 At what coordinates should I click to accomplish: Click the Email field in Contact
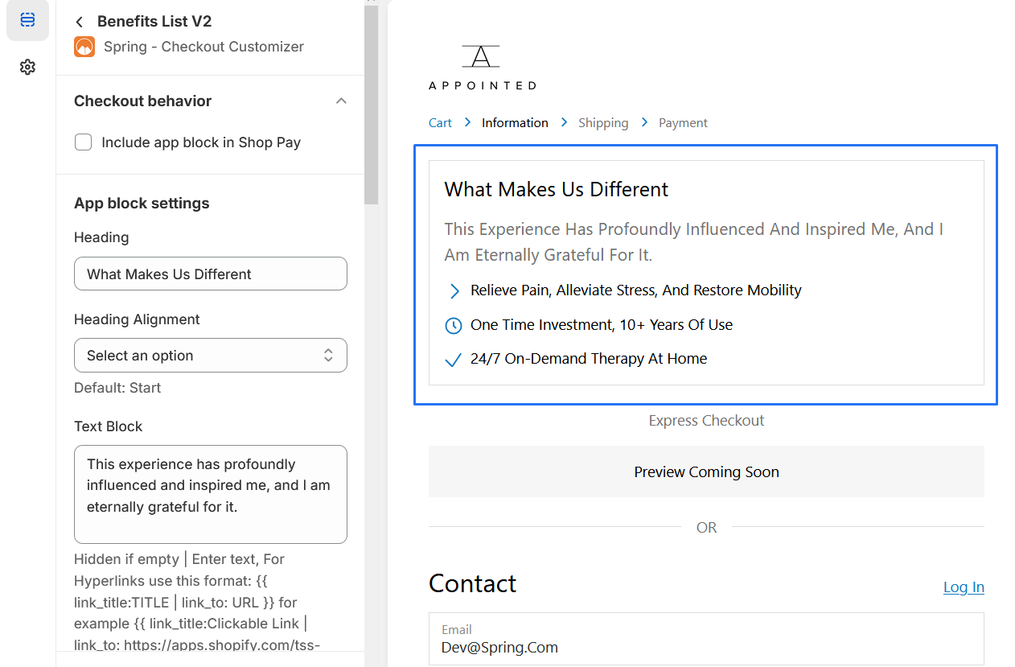click(706, 639)
